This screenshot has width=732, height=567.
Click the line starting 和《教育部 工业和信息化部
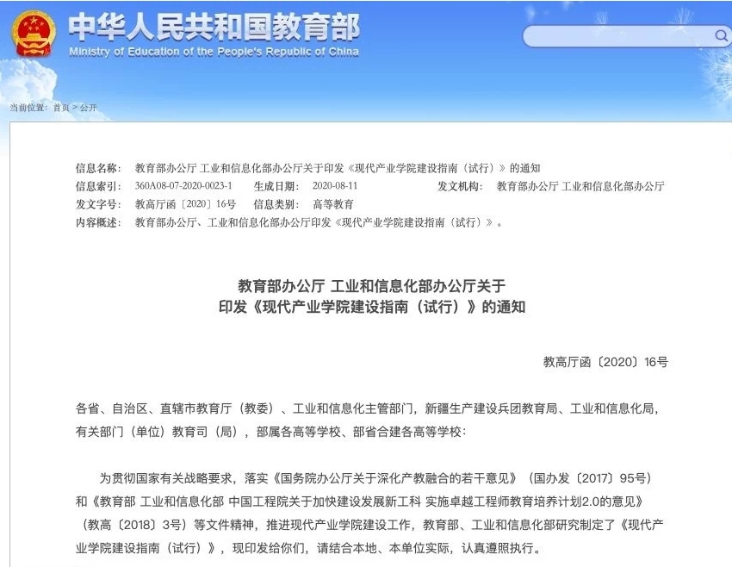tap(359, 502)
